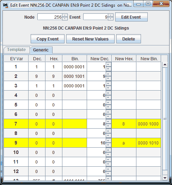The width and height of the screenshot is (172, 185).
Task: Decrease the Event number spinner
Action: 110,19
